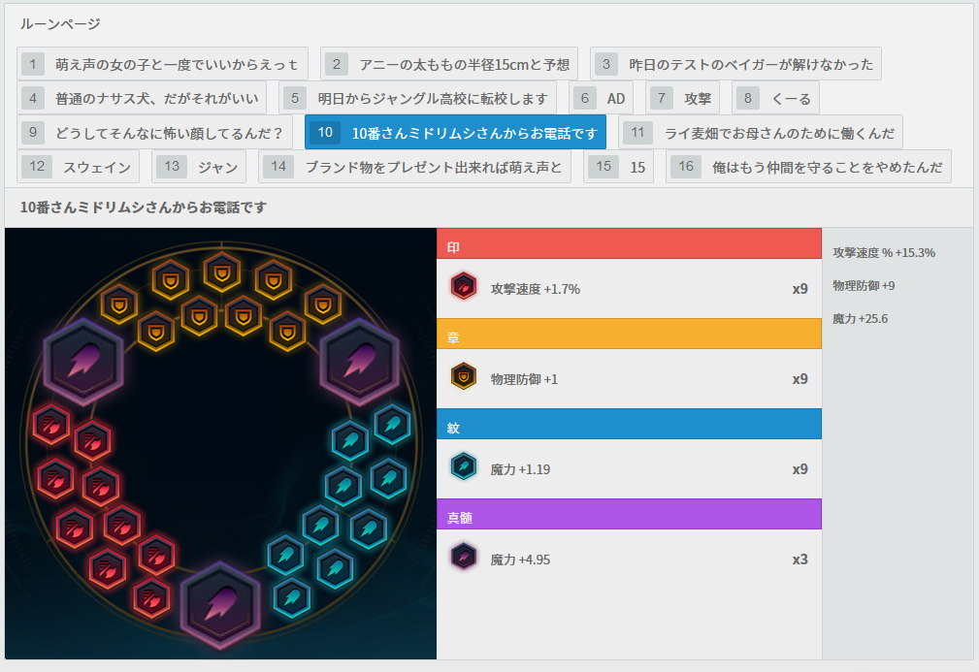The width and height of the screenshot is (979, 672).
Task: Open rune page 16 俺はもう仲間を守る
Action: tap(808, 167)
